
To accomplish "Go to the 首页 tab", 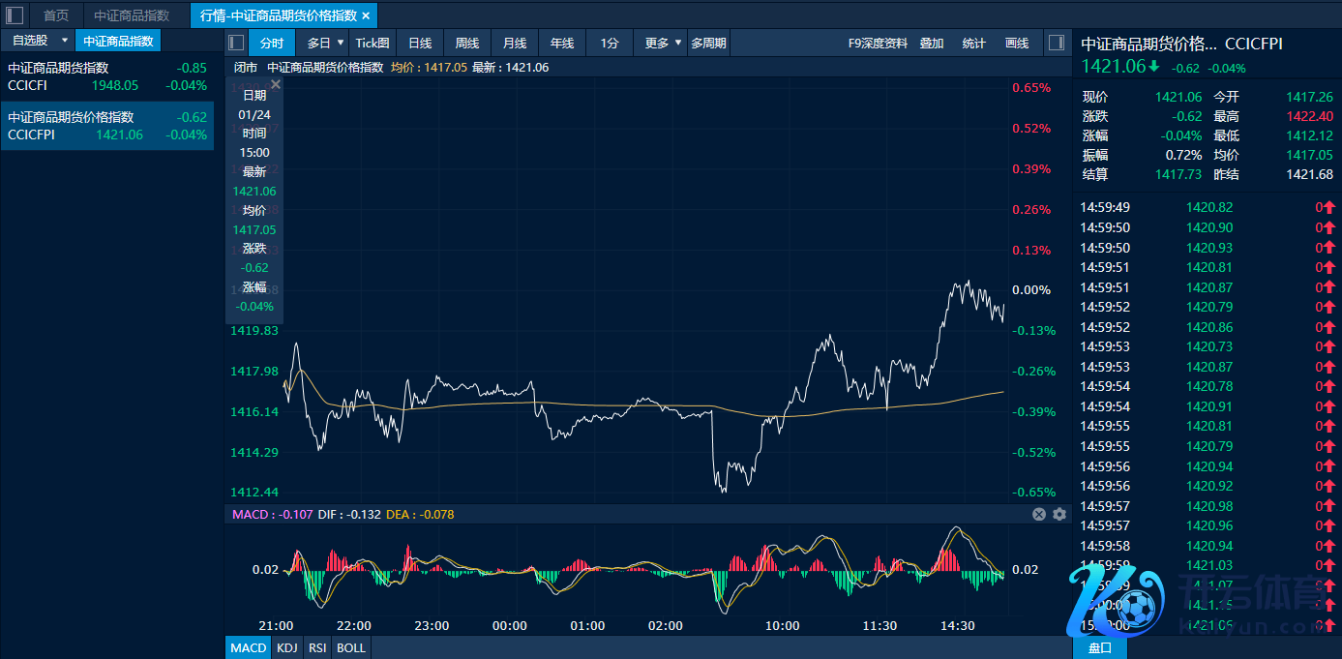I will [56, 15].
